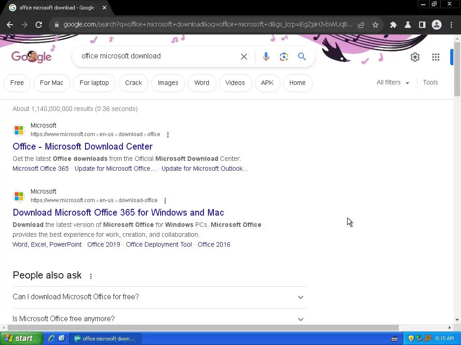Open Office 2019 sublink

coord(104,245)
